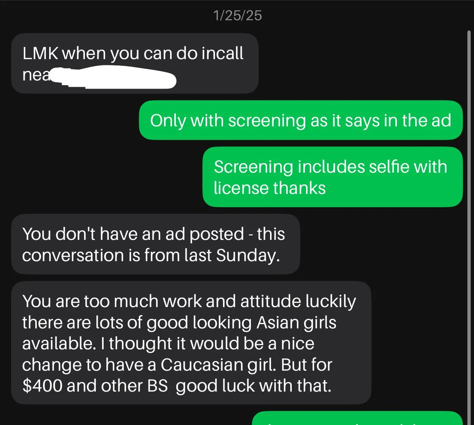Select the "You don't have an ad posted" bubble
Screen dimensions: 474x425
click(156, 244)
